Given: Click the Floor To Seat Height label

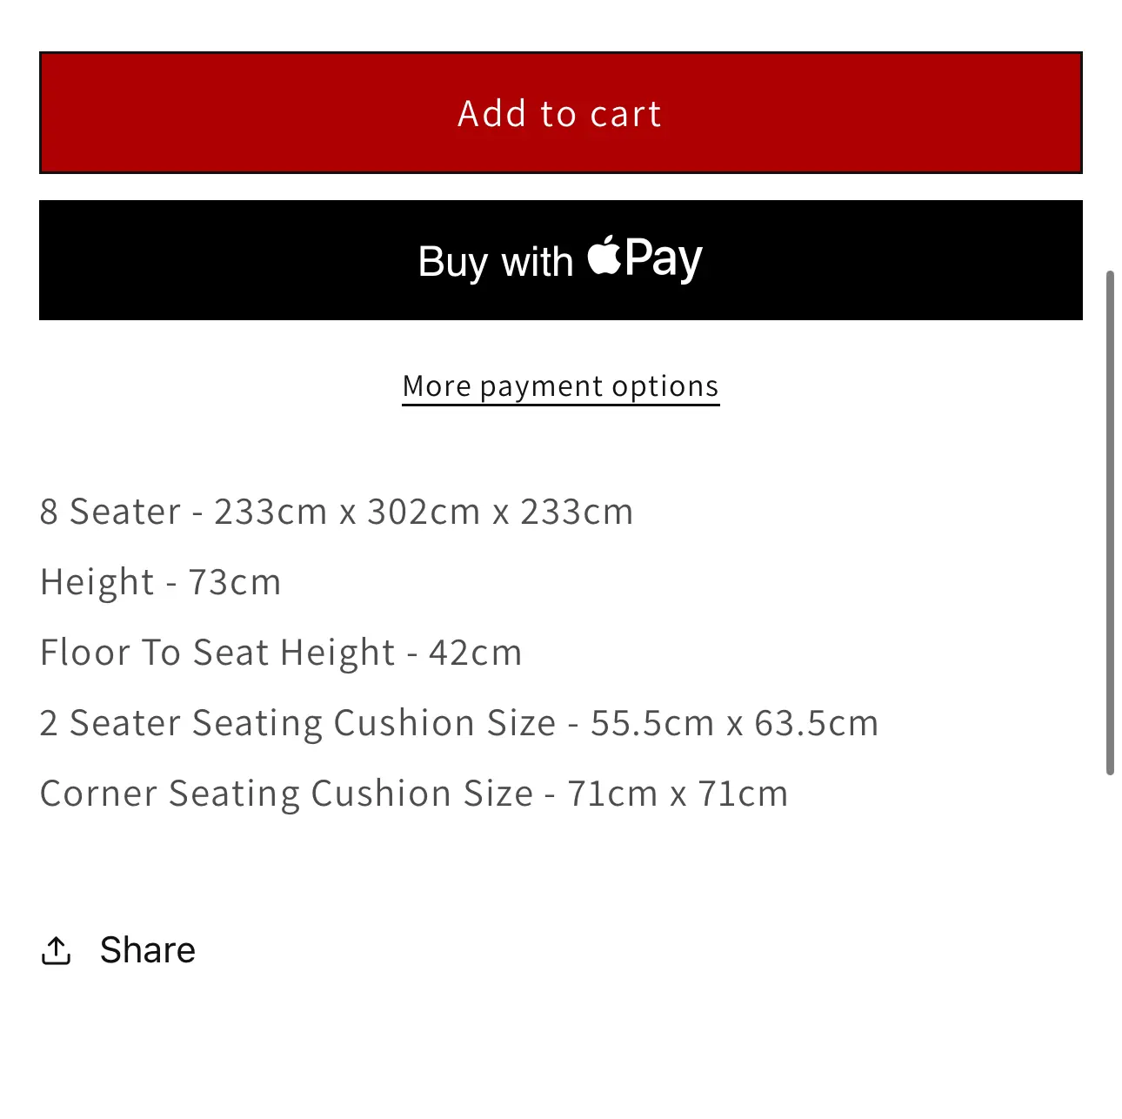Looking at the screenshot, I should click(x=217, y=653).
